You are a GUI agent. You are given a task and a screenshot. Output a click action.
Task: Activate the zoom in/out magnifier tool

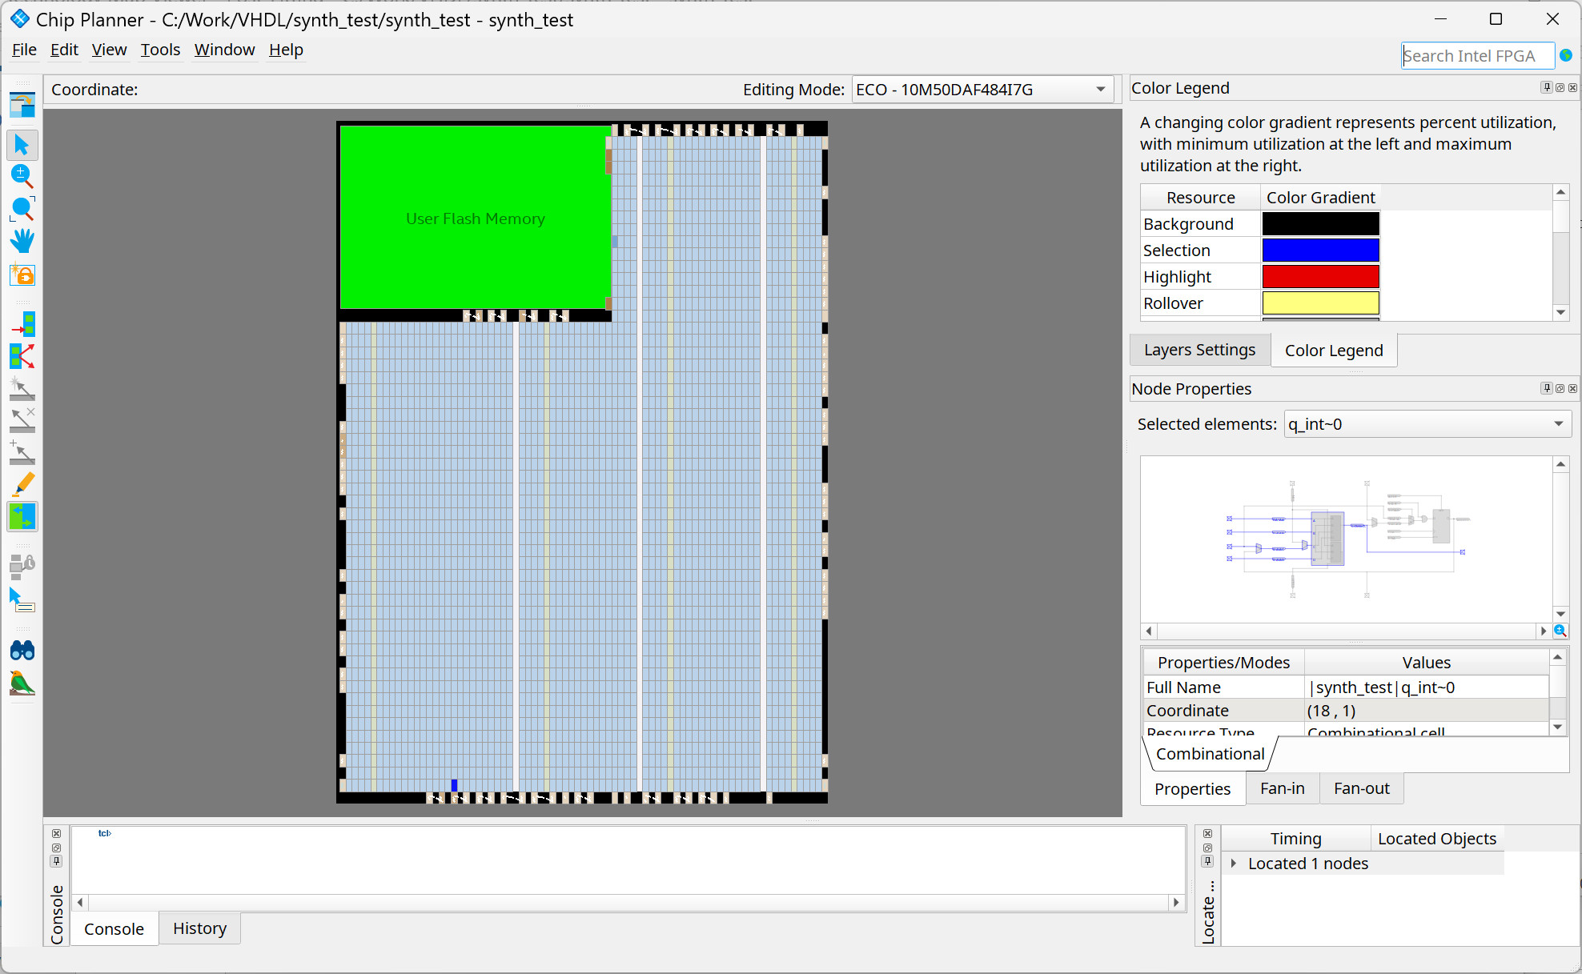pyautogui.click(x=22, y=176)
